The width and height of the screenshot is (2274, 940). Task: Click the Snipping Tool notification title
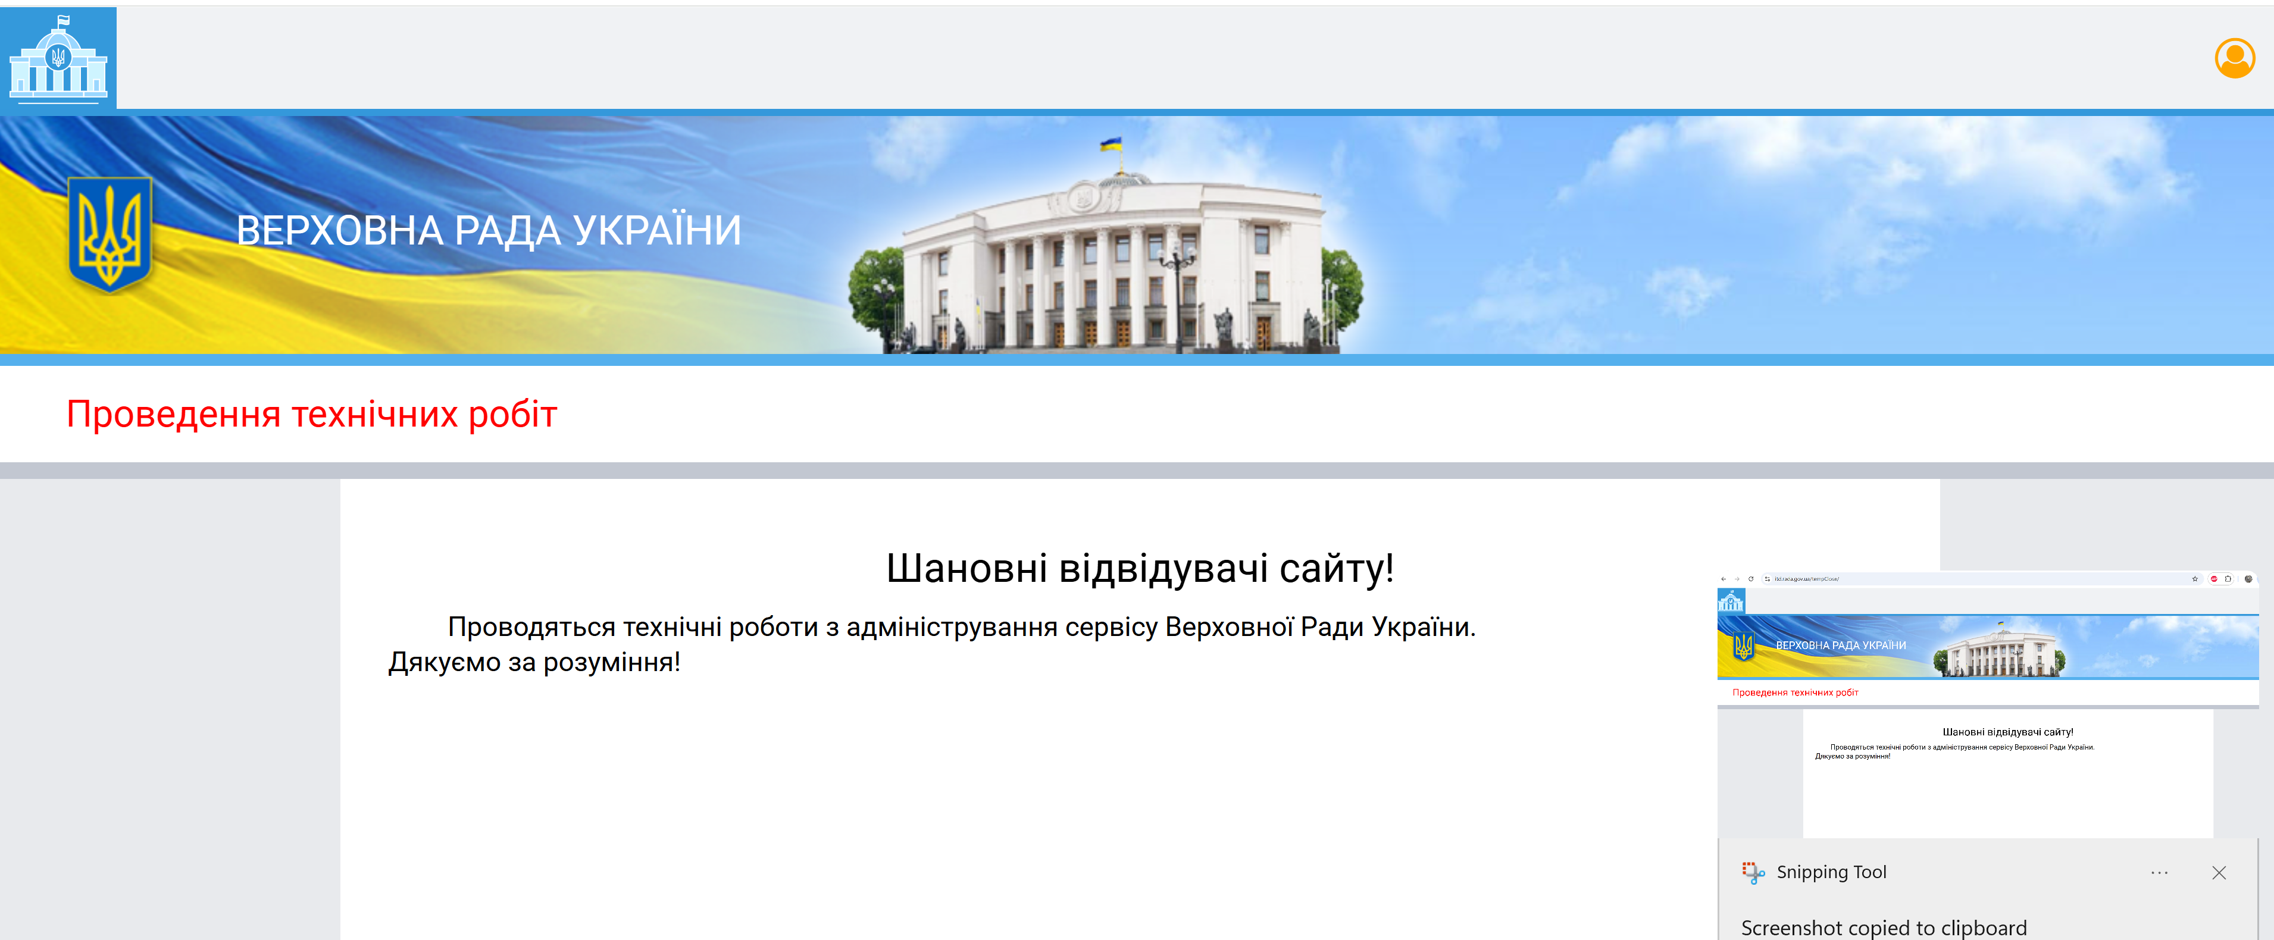tap(1831, 872)
